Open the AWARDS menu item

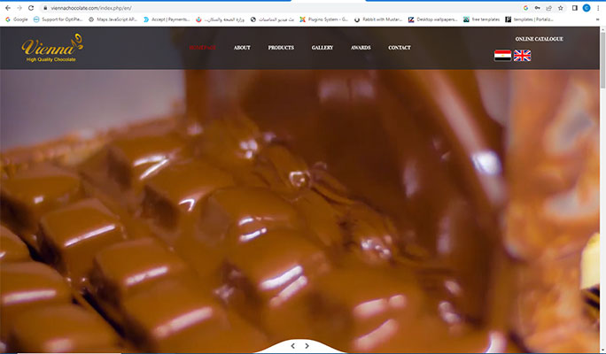361,48
